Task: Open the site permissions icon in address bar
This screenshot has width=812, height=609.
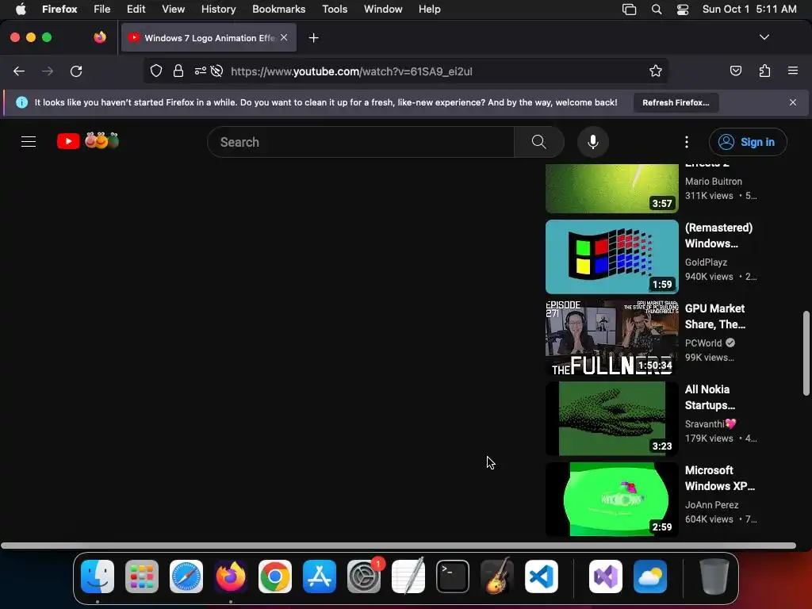Action: (201, 71)
